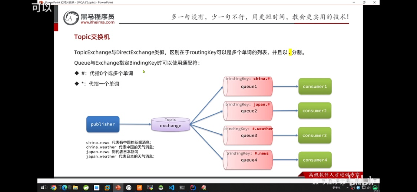This screenshot has width=417, height=192.
Task: Launch Google Chrome from the taskbar
Action: coord(54,188)
